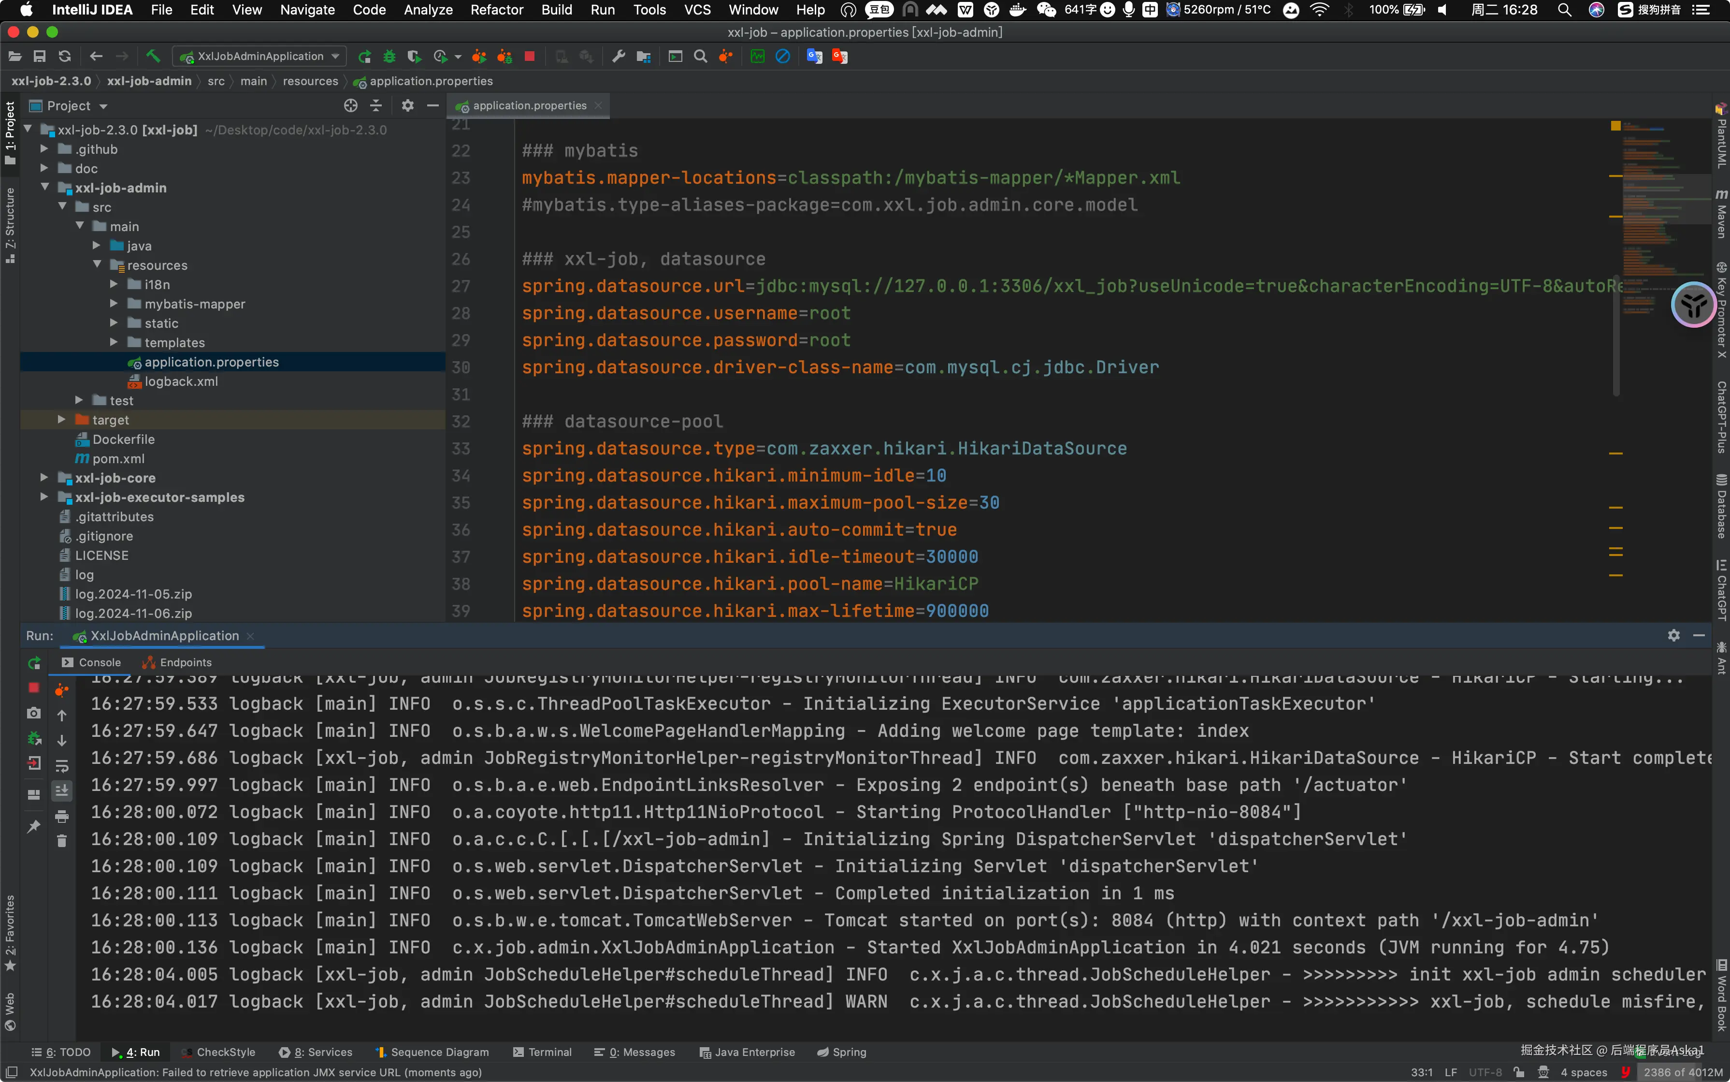This screenshot has height=1082, width=1730.
Task: Open logback.xml in the project tree
Action: pos(181,381)
